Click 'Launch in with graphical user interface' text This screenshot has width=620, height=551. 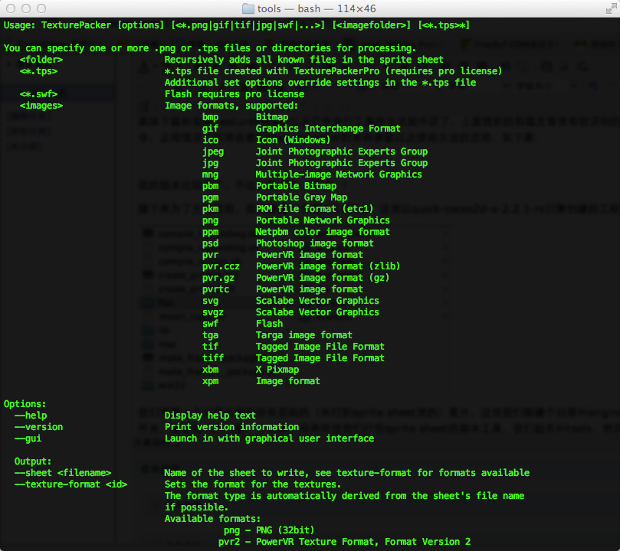[269, 439]
